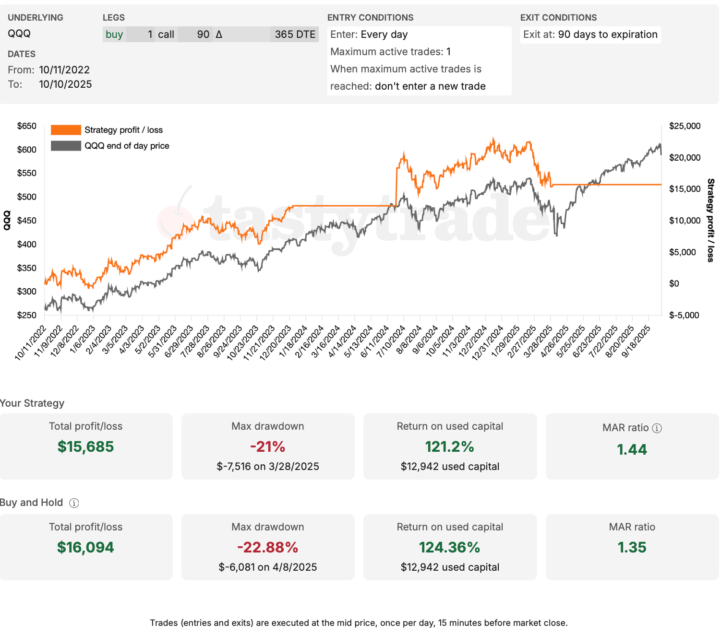Open the 90 Δ delta selector
The image size is (721, 634).
tap(204, 34)
